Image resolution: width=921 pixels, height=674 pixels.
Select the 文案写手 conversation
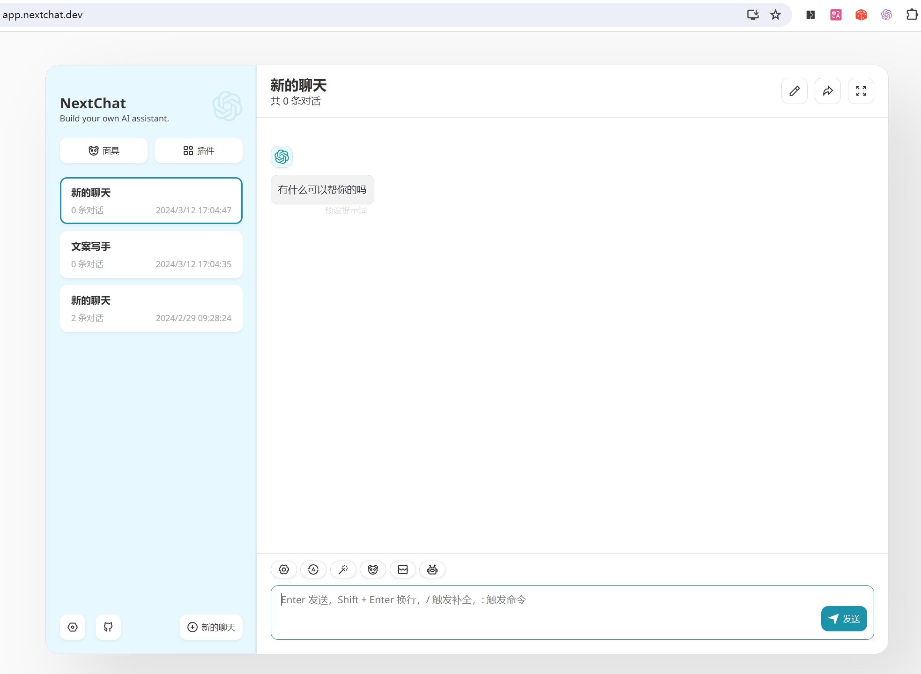[151, 255]
